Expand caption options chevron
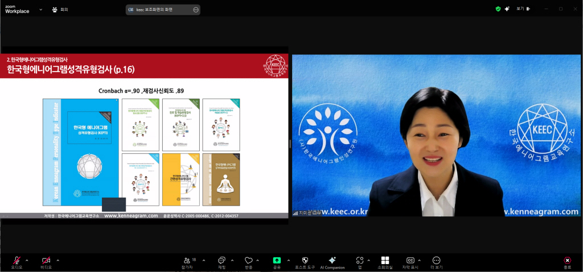 point(420,260)
